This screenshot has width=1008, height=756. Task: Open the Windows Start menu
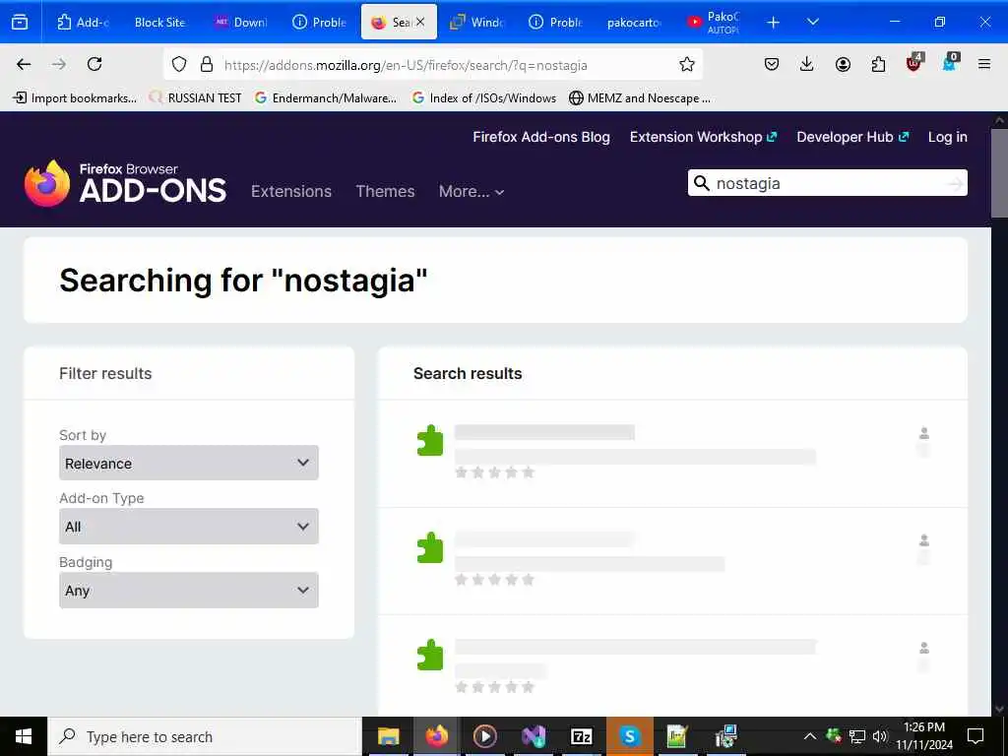pyautogui.click(x=24, y=736)
